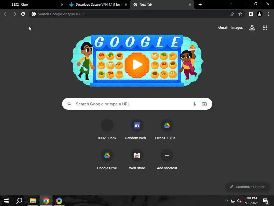
Task: Click the Google Doodle banner lettering
Action: coord(137,42)
